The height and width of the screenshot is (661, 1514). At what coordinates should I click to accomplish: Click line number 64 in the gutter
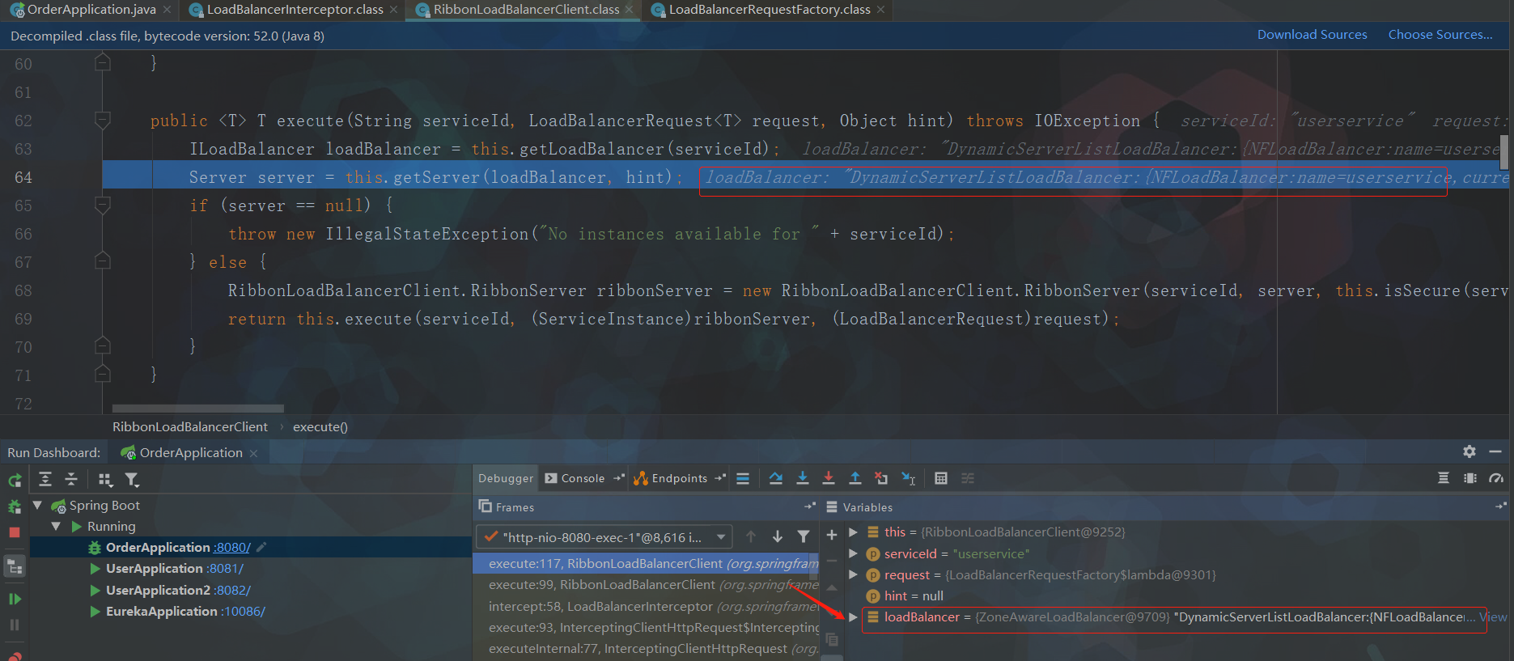(x=23, y=177)
